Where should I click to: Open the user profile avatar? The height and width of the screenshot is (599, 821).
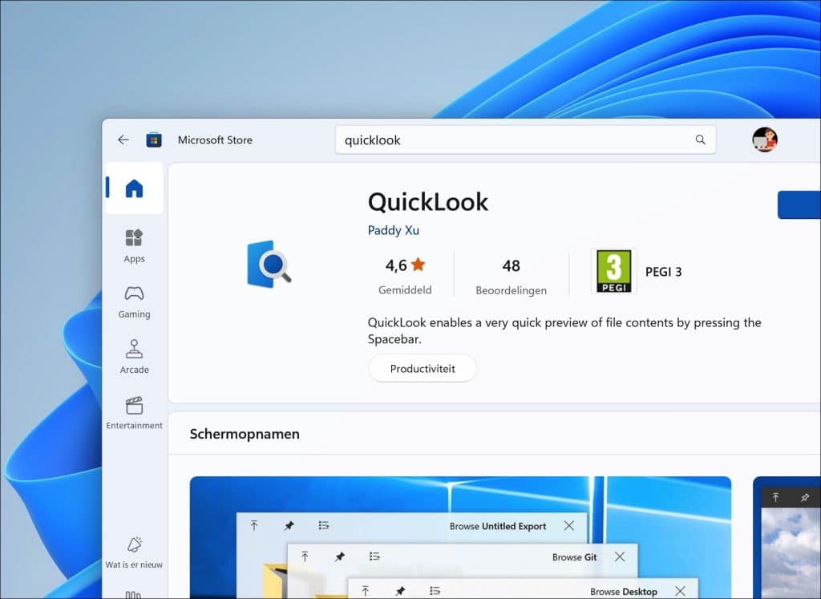764,140
